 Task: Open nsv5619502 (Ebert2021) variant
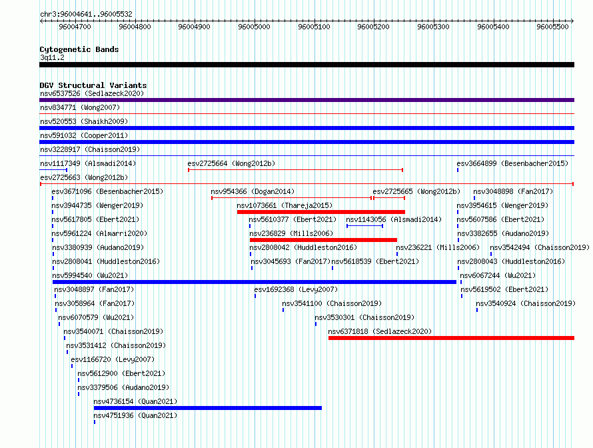point(504,289)
